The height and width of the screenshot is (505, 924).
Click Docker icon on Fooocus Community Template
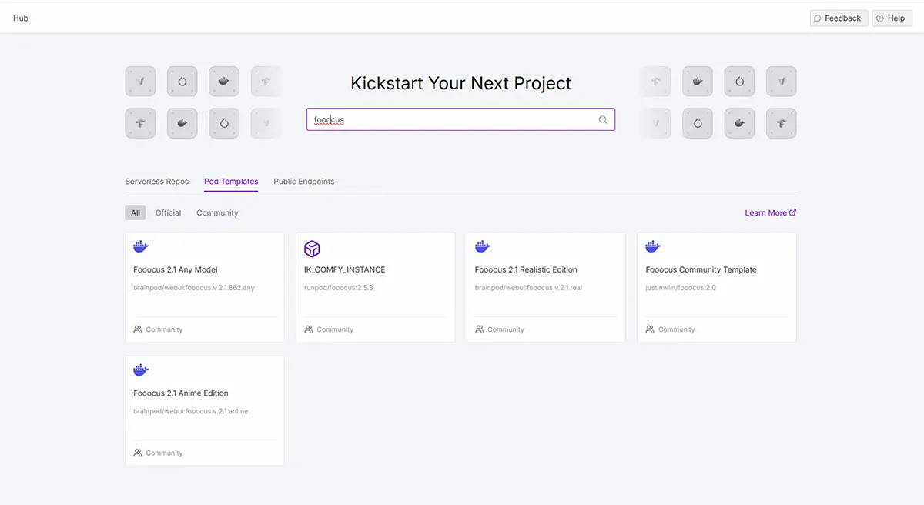(653, 247)
